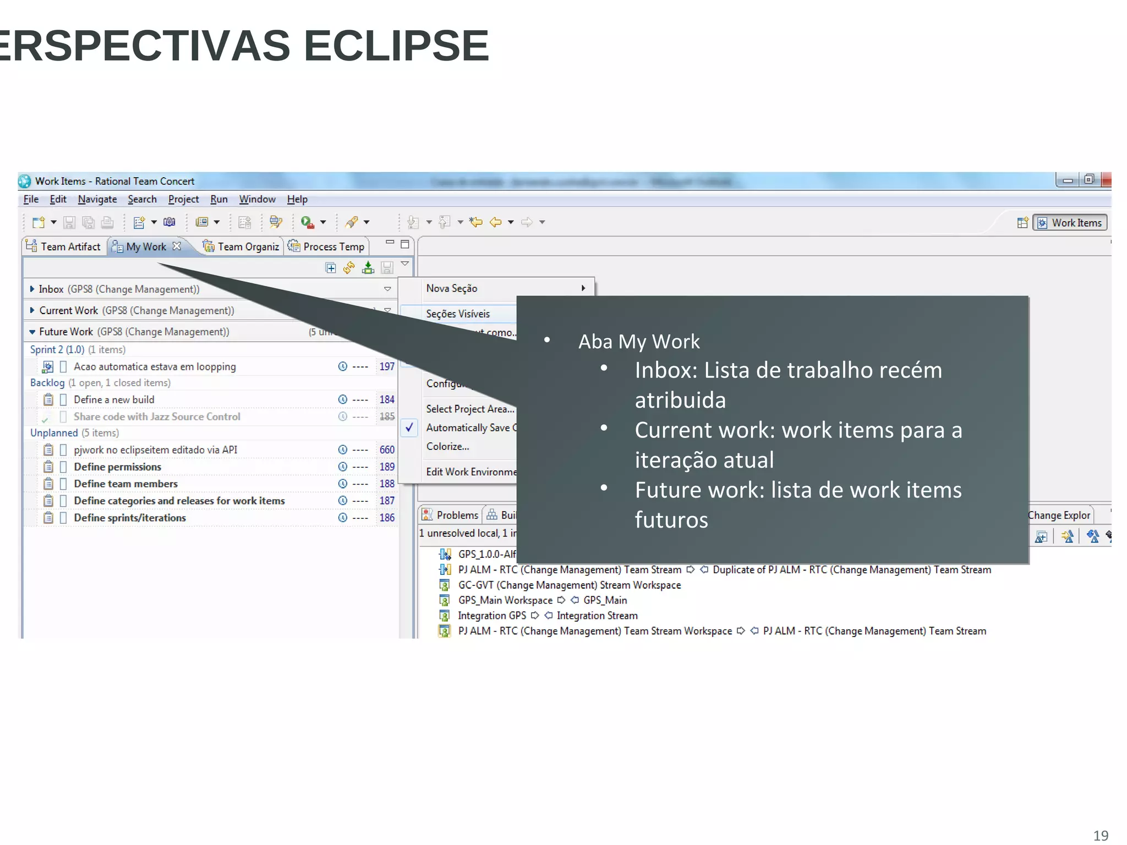Click the camera screen capture icon
1127x845 pixels.
coord(169,222)
